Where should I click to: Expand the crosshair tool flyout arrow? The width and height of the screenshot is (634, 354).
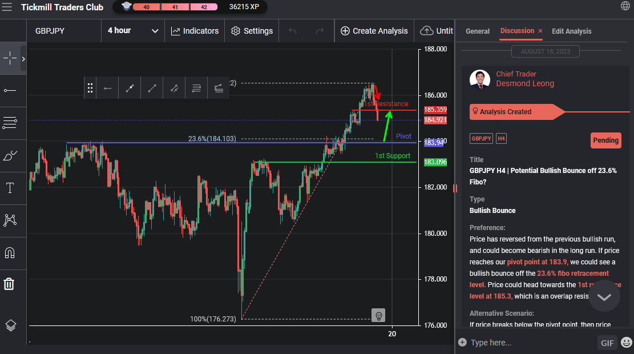pyautogui.click(x=23, y=59)
